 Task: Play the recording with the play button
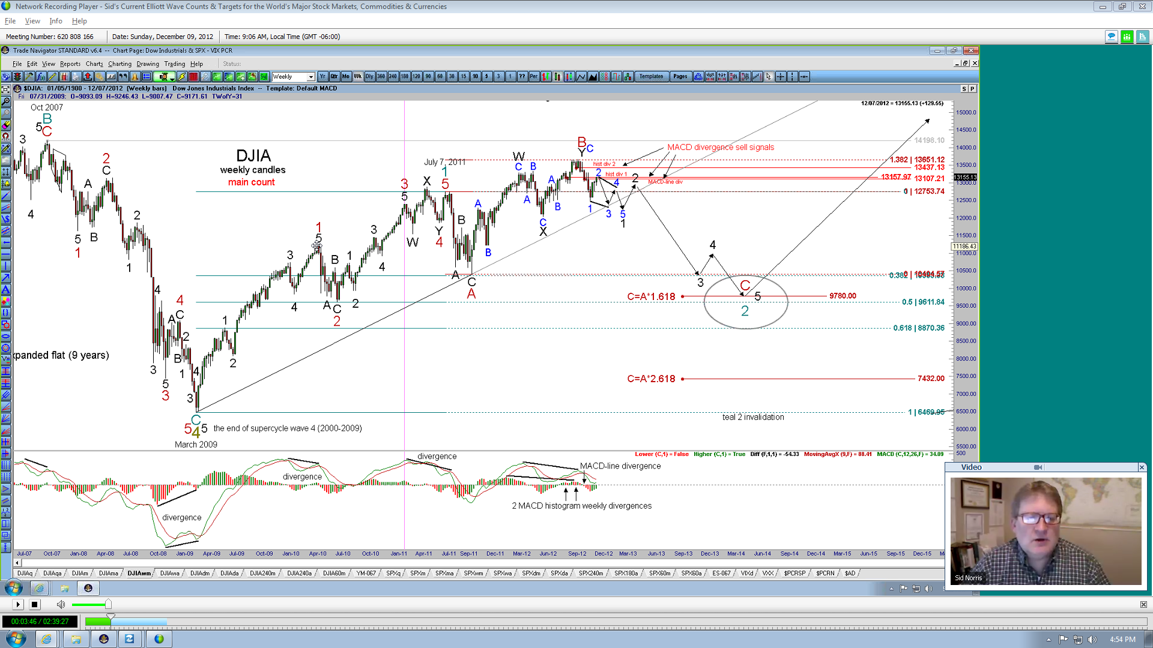pos(17,605)
